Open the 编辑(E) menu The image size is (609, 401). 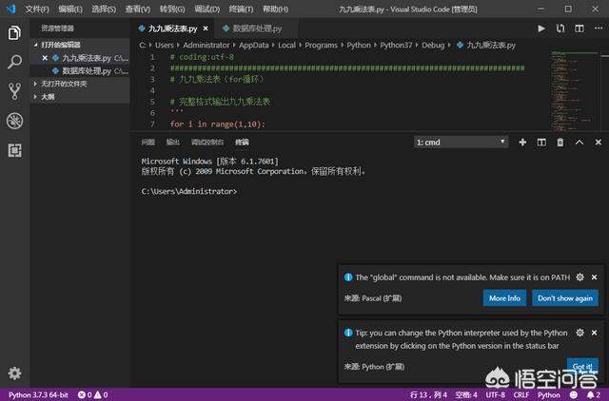tap(70, 9)
